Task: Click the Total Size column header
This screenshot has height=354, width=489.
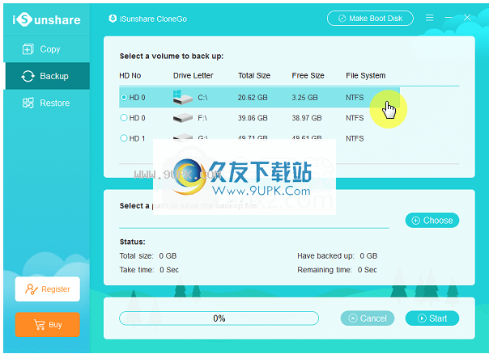Action: (254, 75)
